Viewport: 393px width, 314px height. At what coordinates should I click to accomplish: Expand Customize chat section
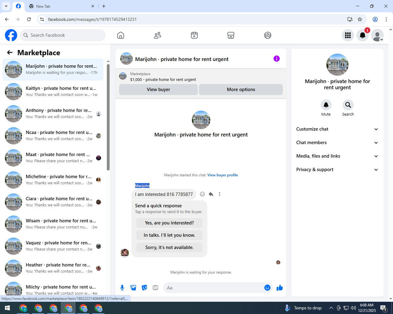(337, 129)
